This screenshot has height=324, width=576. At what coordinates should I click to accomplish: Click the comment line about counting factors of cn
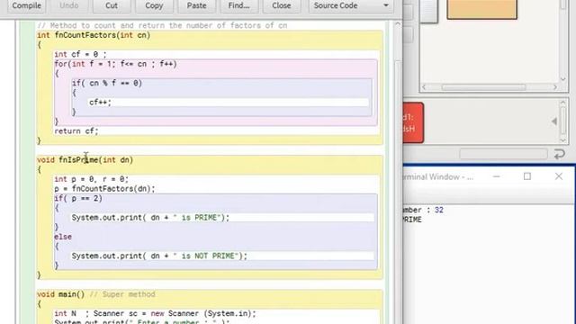click(x=162, y=25)
